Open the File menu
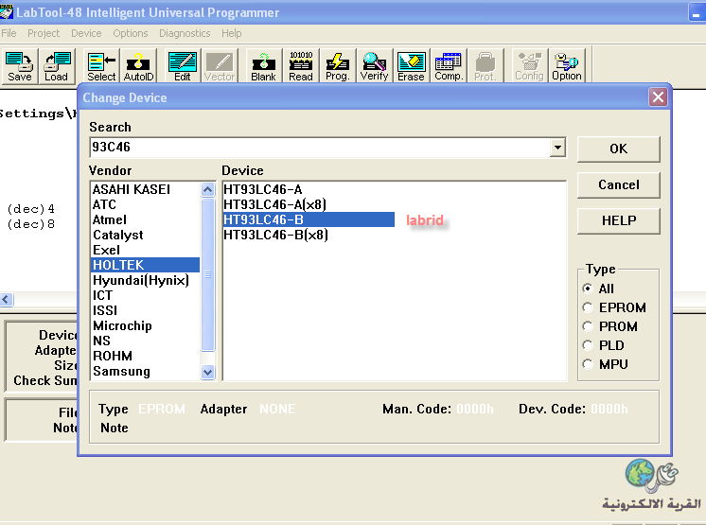The width and height of the screenshot is (706, 525). 9,33
